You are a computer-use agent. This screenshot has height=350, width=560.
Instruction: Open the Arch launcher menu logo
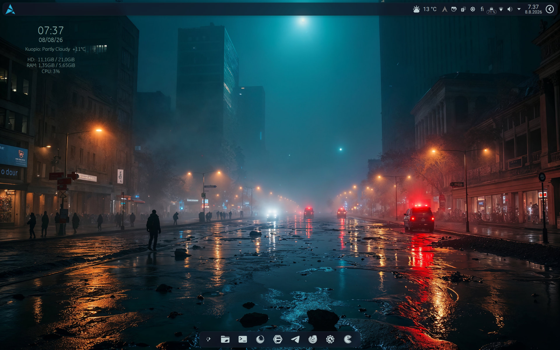tap(10, 9)
